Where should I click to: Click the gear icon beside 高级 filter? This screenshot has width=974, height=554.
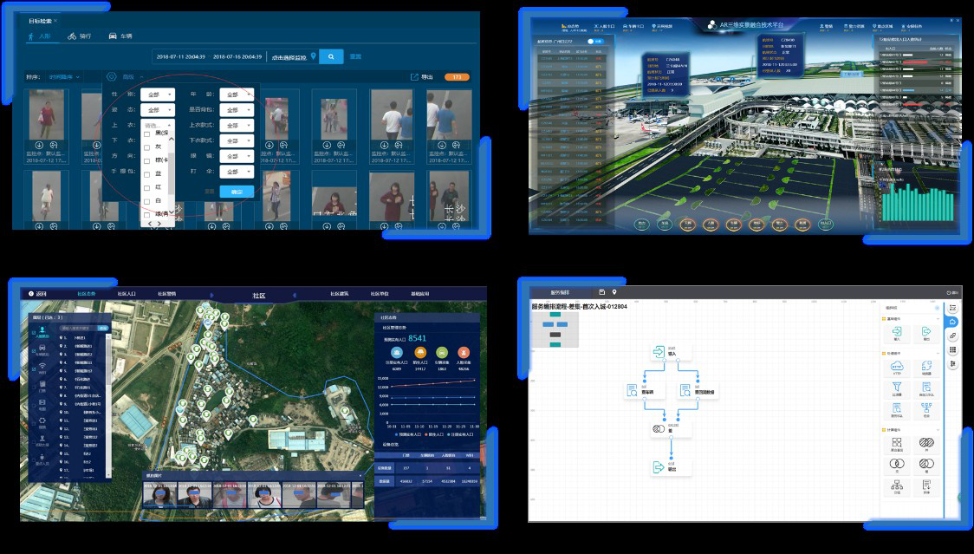pyautogui.click(x=113, y=77)
